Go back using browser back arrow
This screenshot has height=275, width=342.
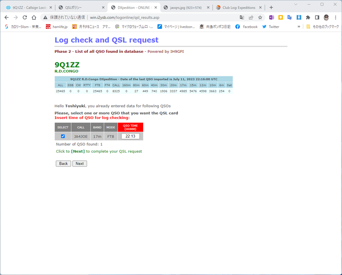coord(6,18)
